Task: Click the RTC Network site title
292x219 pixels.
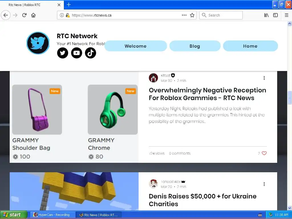Action: 77,36
